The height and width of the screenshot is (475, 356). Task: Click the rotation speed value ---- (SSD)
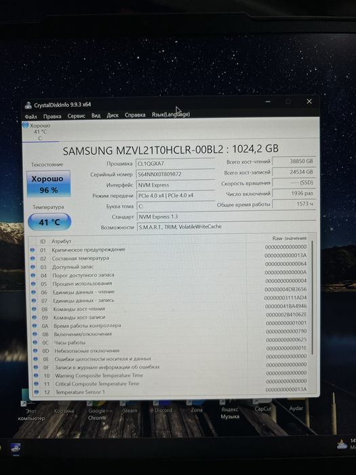294,183
